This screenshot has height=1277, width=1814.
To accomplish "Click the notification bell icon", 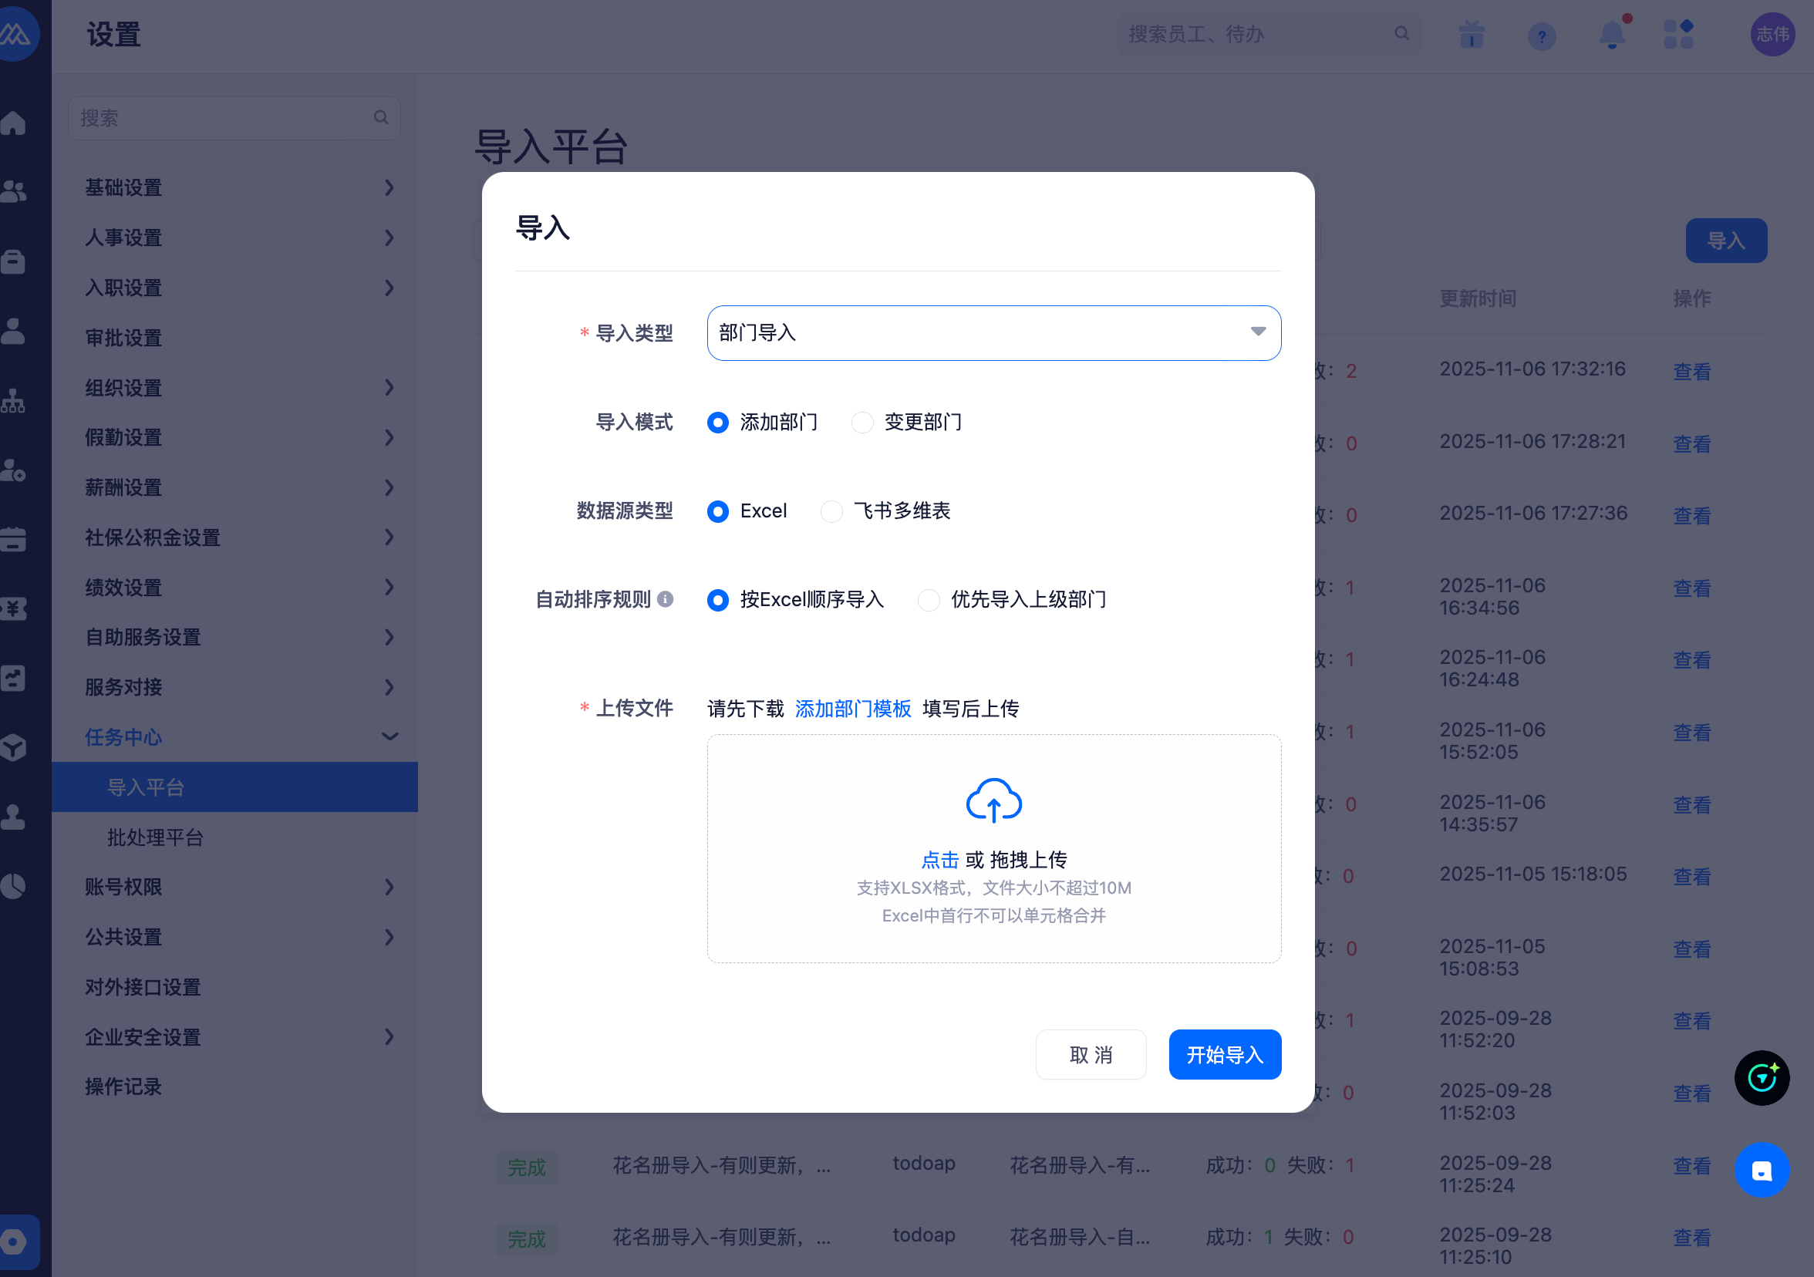I will point(1611,35).
